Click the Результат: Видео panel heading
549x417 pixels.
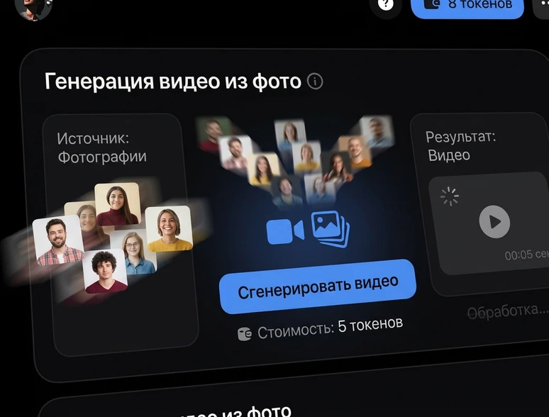coord(461,146)
